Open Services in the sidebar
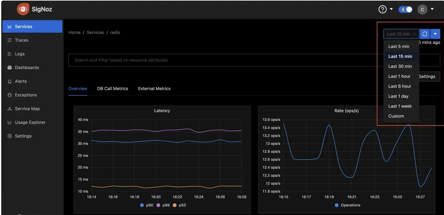 [32, 26]
